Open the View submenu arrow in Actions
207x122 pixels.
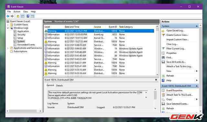point(197,71)
